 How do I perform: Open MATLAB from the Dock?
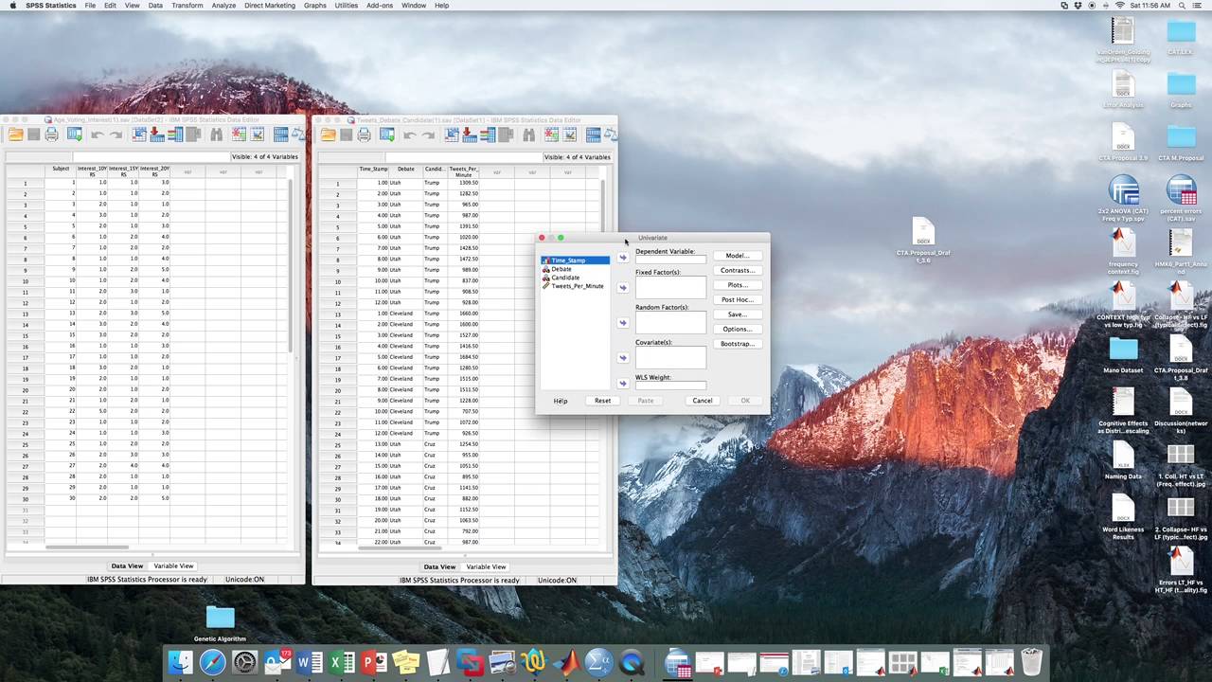pos(567,662)
